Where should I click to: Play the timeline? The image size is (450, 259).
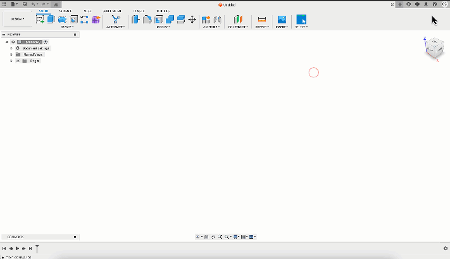click(17, 248)
